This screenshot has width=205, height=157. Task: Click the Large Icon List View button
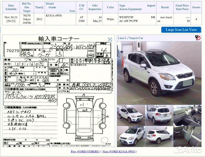181,30
